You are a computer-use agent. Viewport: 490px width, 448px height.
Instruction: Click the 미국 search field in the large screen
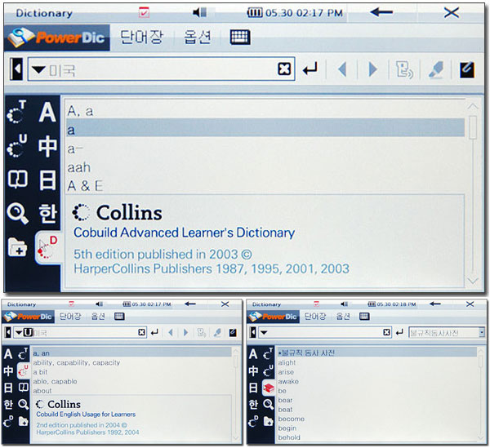[161, 69]
